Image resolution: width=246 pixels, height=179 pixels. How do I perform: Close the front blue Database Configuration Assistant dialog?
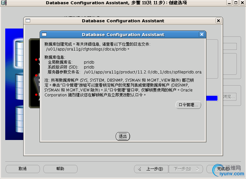coord(202,34)
